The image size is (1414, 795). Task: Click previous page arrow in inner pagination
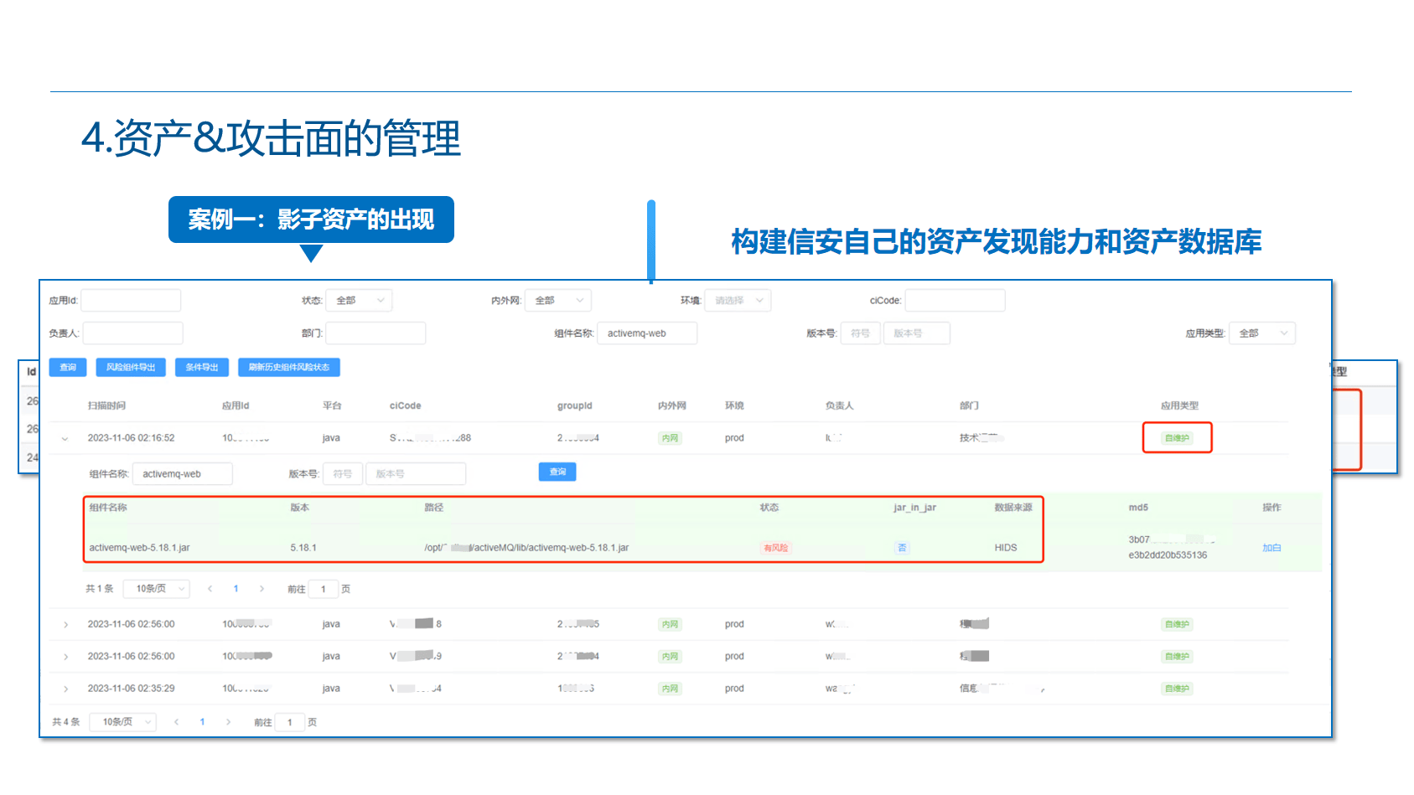click(x=210, y=589)
